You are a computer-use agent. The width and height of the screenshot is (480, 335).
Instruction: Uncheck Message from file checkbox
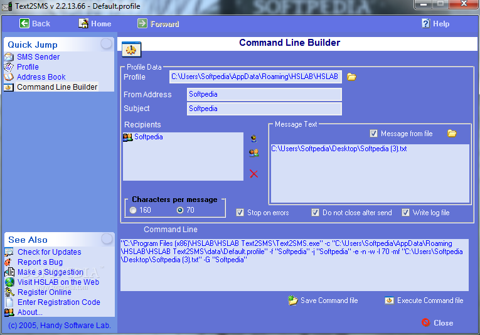coord(373,134)
